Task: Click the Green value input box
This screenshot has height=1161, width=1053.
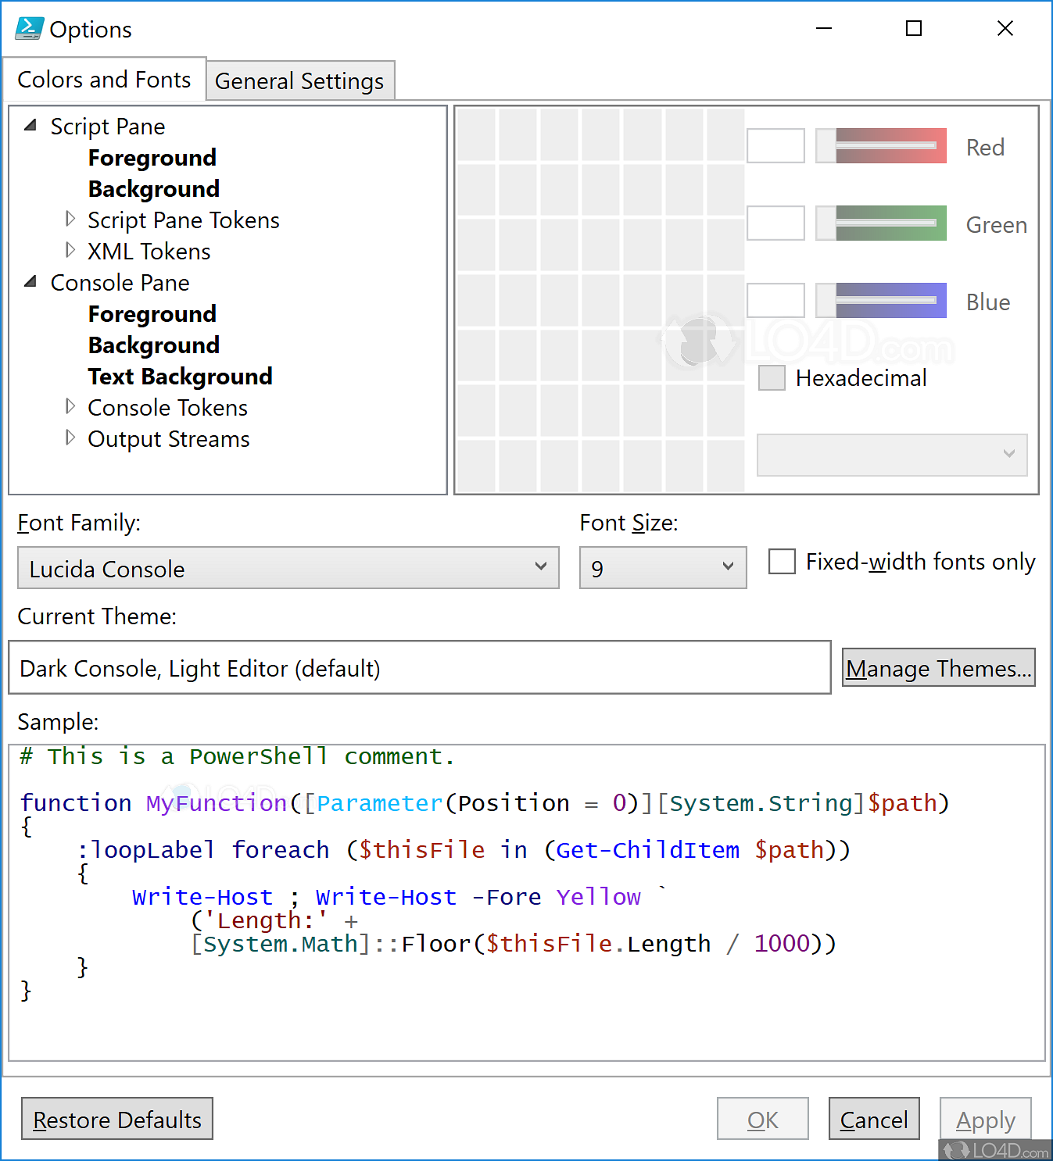Action: tap(775, 223)
